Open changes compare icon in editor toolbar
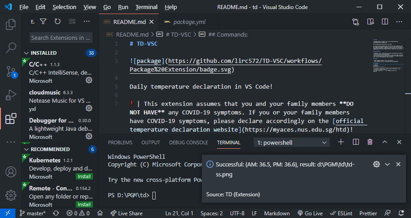 [x=356, y=22]
